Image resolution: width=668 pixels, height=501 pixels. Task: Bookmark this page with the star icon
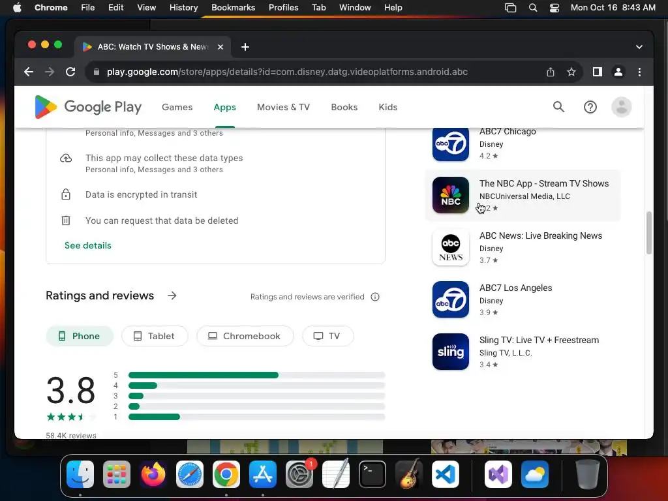pyautogui.click(x=571, y=72)
